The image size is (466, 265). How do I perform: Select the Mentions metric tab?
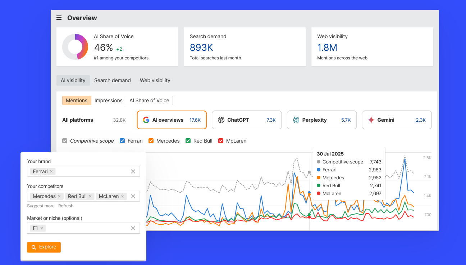click(77, 100)
